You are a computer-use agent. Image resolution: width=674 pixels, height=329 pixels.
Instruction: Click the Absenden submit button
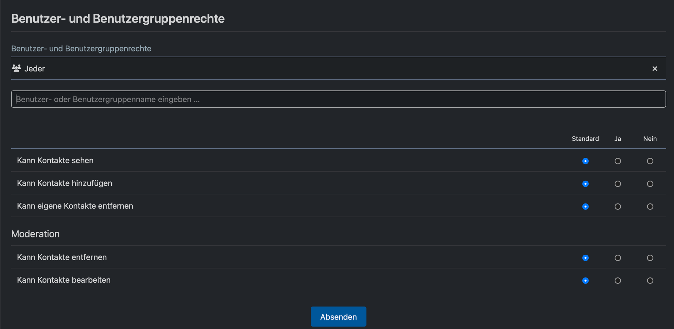tap(338, 317)
